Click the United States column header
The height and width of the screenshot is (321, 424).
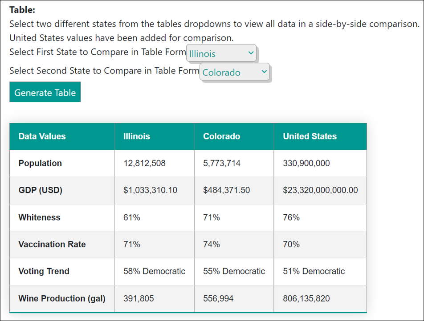[x=310, y=136]
